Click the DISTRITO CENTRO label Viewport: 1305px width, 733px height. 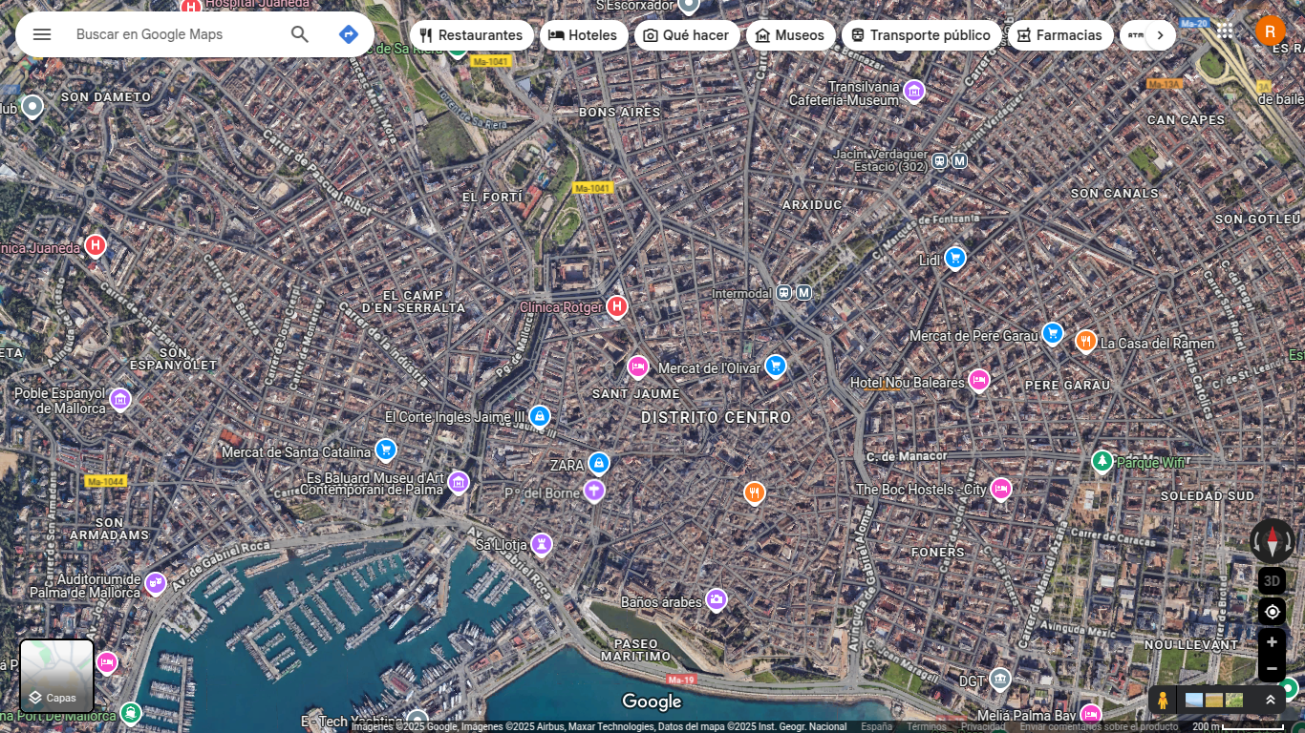tap(717, 417)
